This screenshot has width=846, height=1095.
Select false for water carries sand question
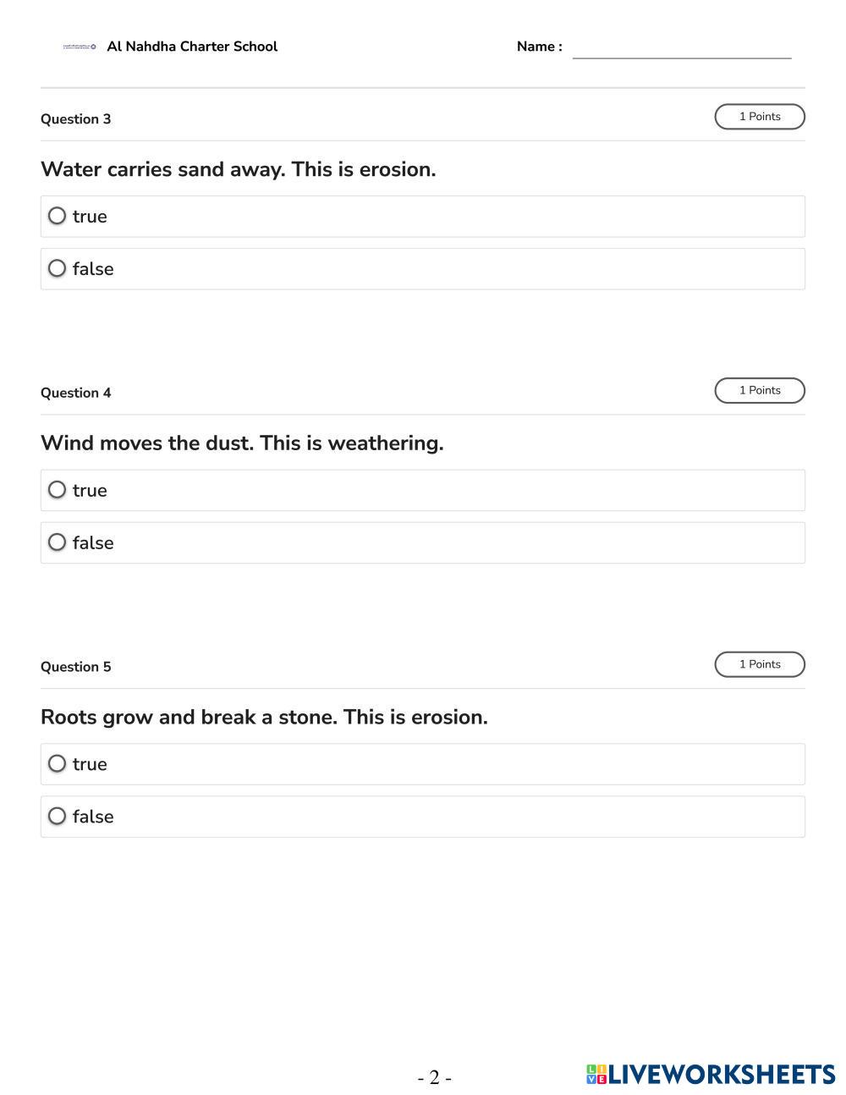(x=57, y=268)
